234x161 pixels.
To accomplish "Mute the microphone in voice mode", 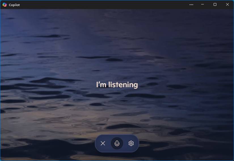I will coord(117,143).
